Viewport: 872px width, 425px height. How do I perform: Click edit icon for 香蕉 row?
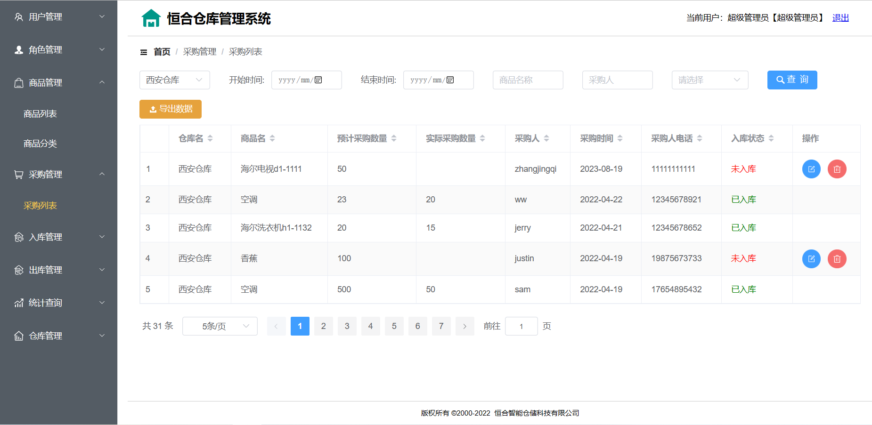point(811,259)
